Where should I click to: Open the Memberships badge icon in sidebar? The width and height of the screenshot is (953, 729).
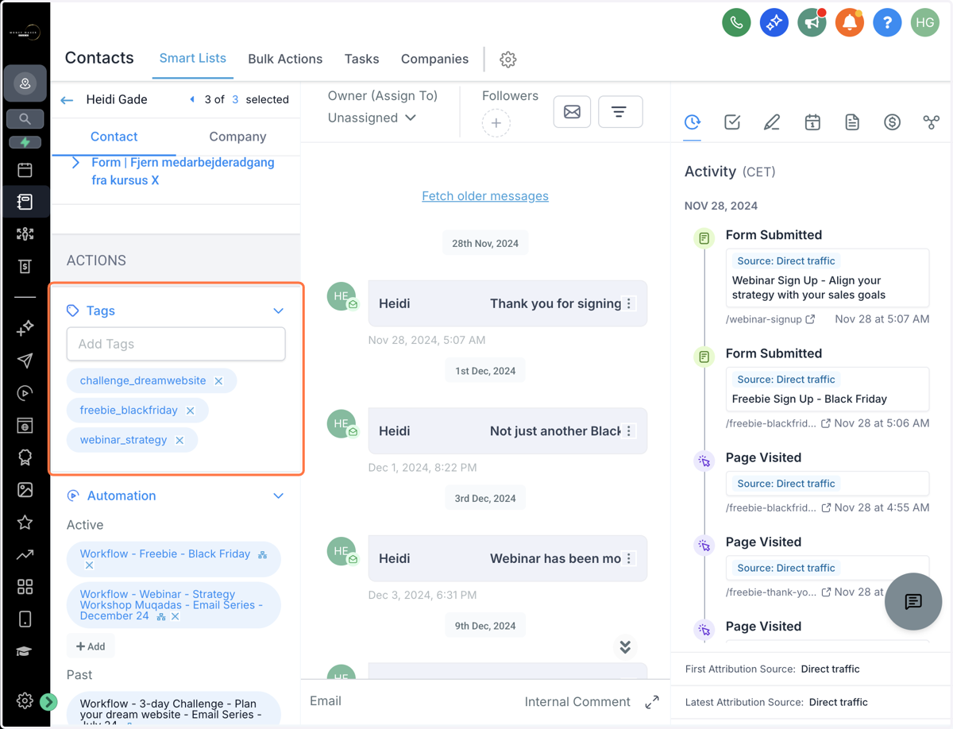click(x=25, y=457)
